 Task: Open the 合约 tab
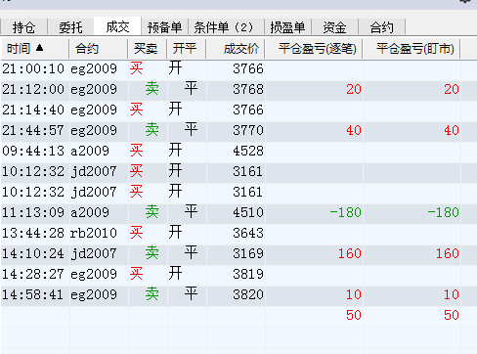[x=381, y=27]
